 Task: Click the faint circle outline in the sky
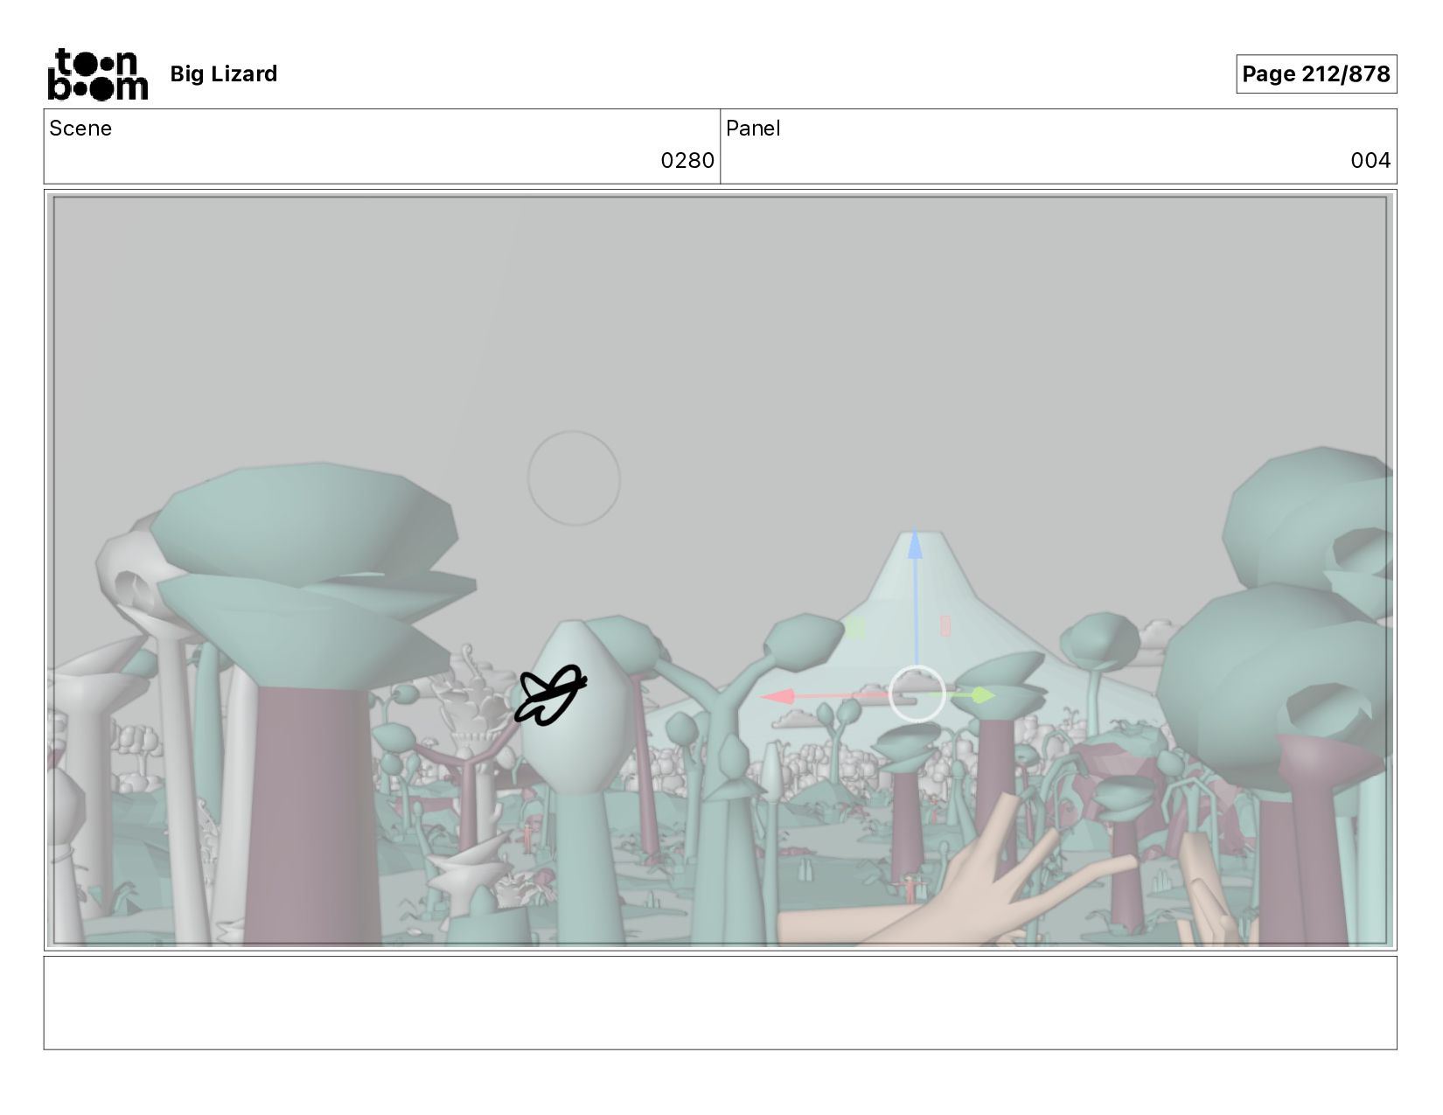coord(574,477)
